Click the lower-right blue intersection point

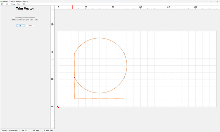click(124, 77)
